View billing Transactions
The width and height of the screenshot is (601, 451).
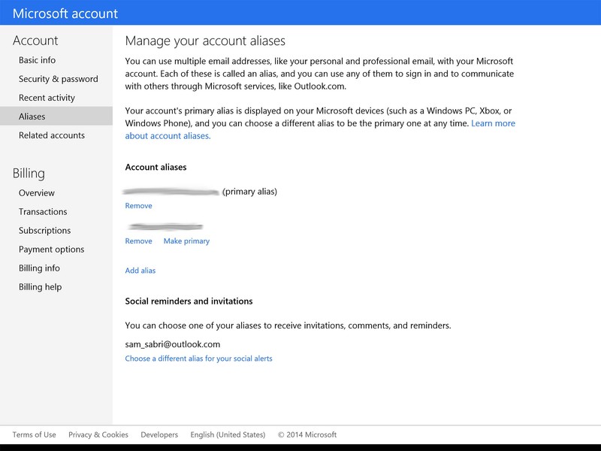[43, 212]
